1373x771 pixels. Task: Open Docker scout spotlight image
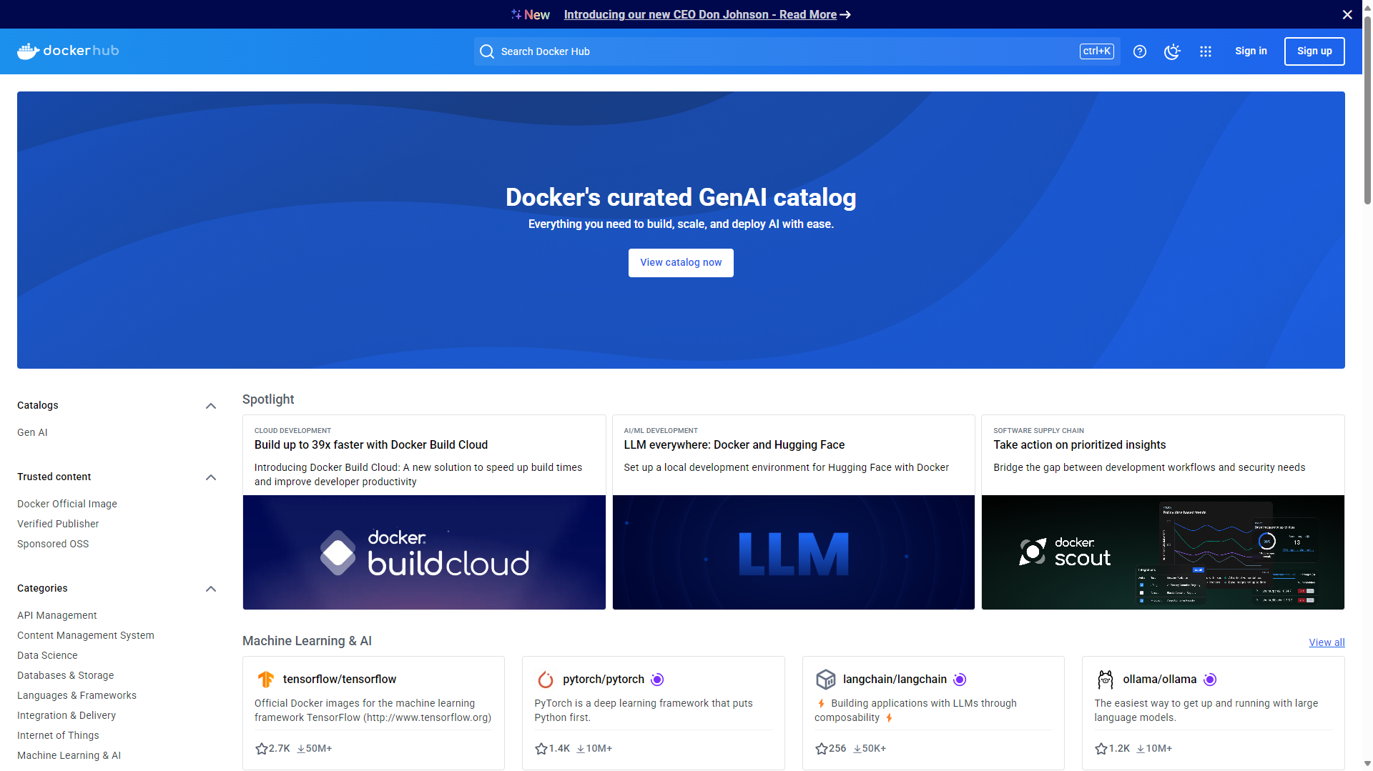(x=1163, y=552)
